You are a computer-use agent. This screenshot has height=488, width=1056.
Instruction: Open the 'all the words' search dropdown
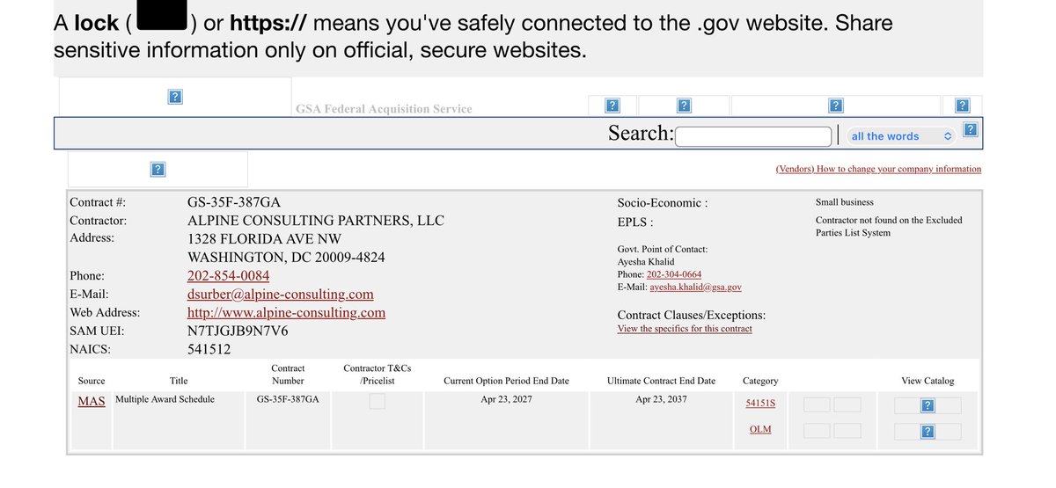pos(901,136)
